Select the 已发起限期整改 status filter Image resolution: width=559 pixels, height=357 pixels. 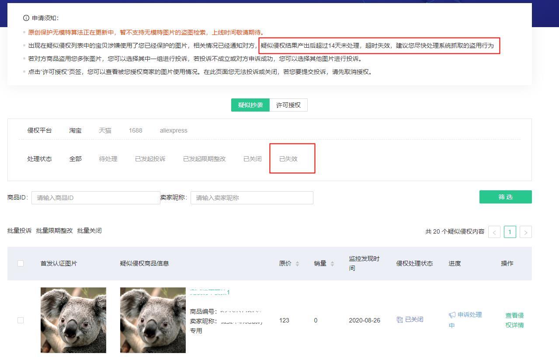(x=204, y=159)
